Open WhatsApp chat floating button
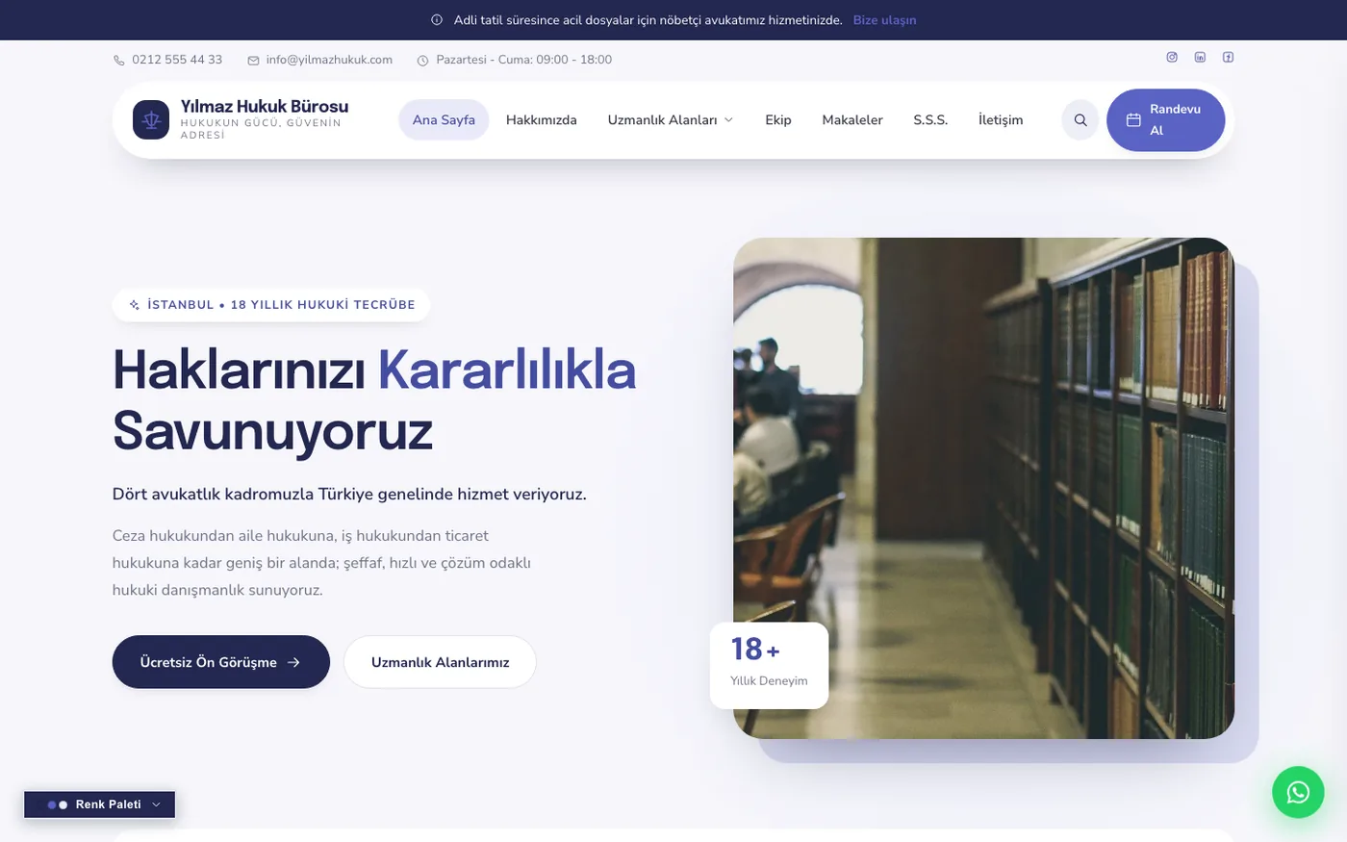The width and height of the screenshot is (1347, 842). point(1298,792)
